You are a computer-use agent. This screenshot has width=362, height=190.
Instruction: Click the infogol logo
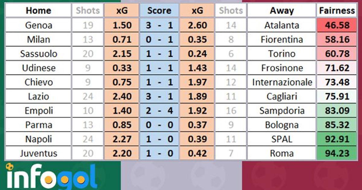point(51,178)
